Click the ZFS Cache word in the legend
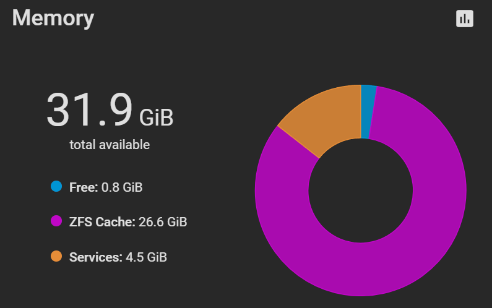This screenshot has width=492, height=308. point(102,222)
